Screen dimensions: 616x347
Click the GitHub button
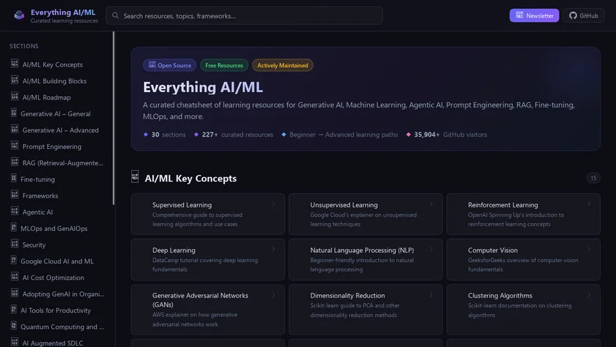pos(583,16)
